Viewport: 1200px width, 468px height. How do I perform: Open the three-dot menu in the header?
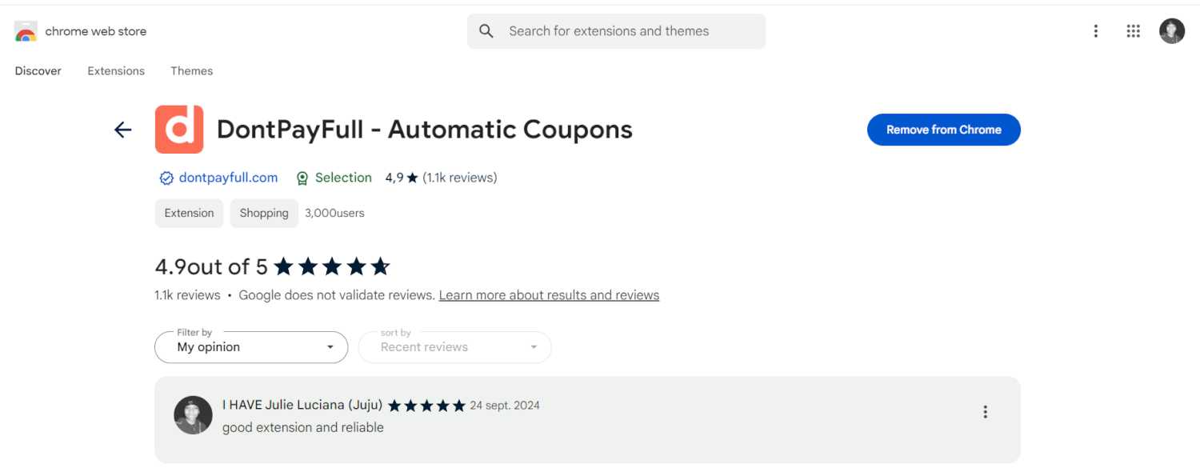click(1095, 31)
